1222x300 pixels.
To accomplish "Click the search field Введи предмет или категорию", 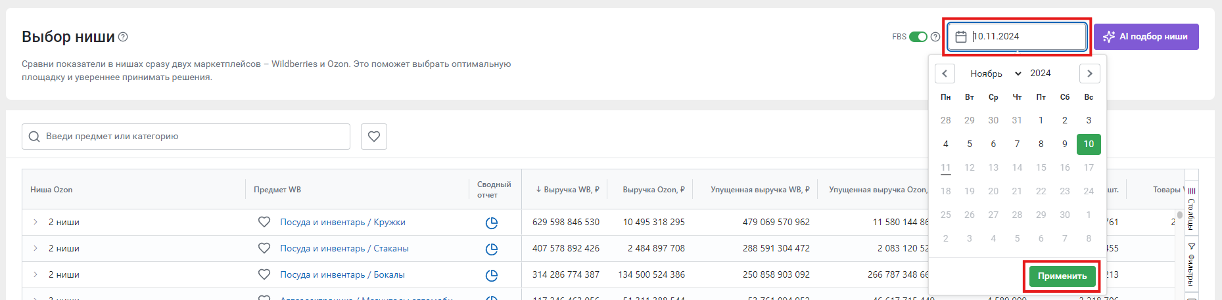I will point(186,137).
